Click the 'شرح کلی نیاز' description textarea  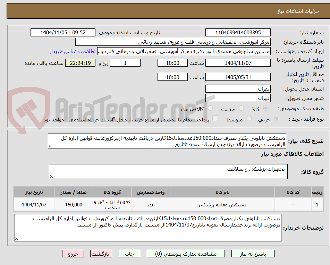167,141
